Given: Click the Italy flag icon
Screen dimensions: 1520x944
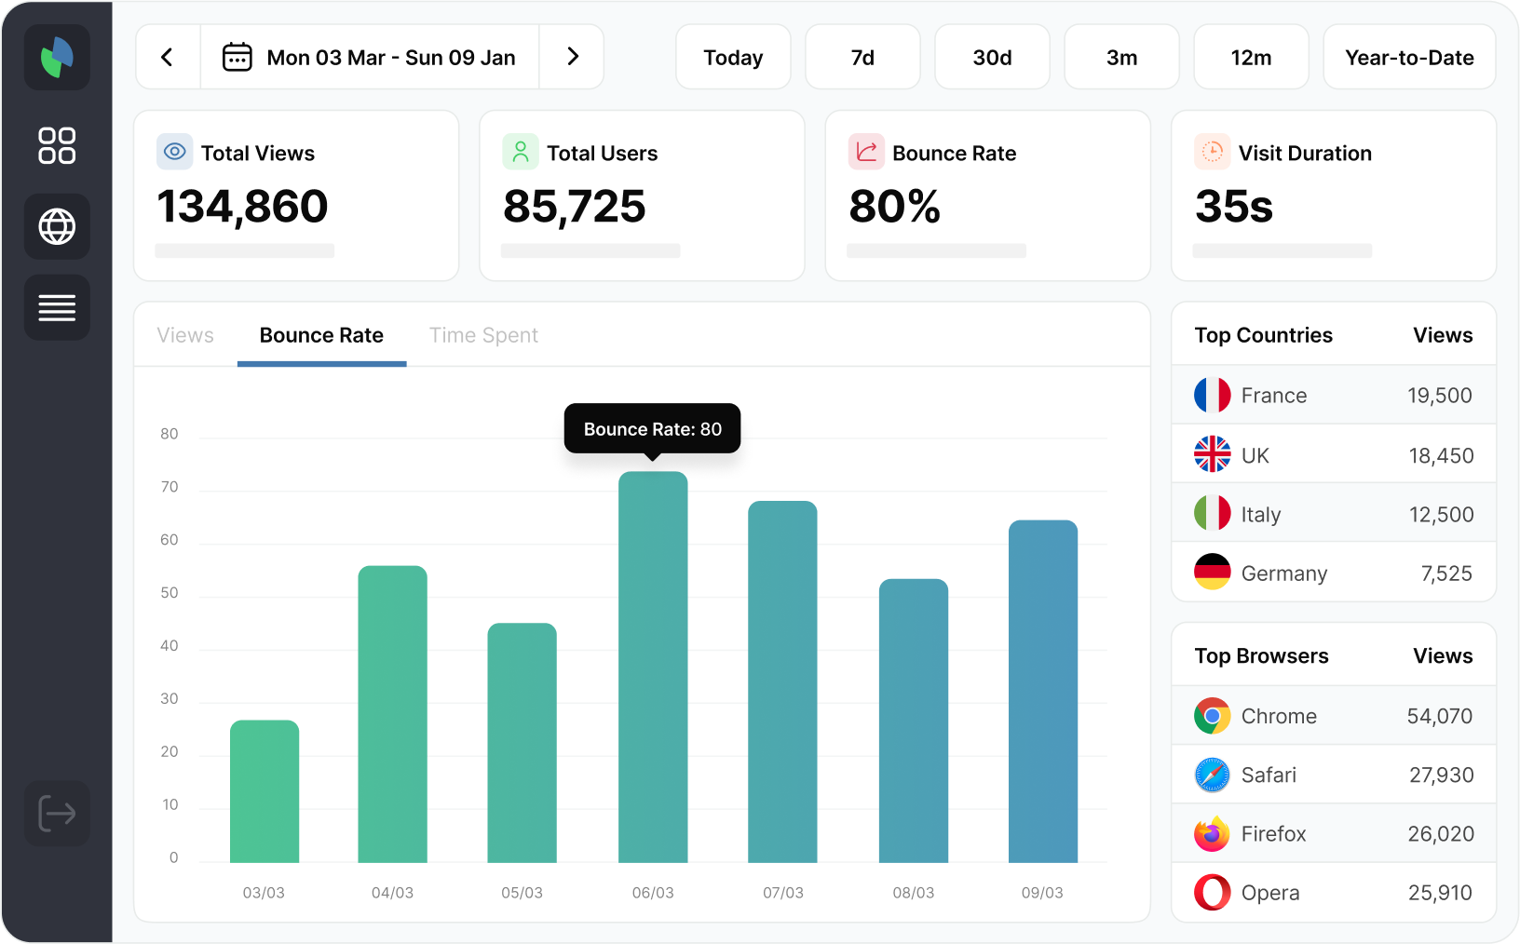Looking at the screenshot, I should point(1213,513).
